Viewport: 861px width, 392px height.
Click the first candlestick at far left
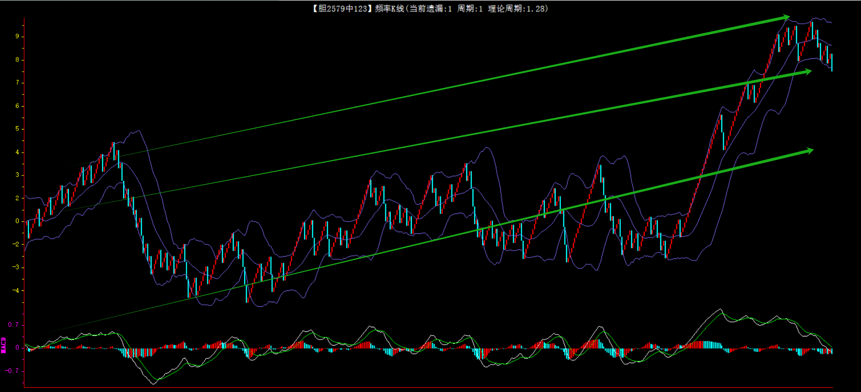coord(29,229)
